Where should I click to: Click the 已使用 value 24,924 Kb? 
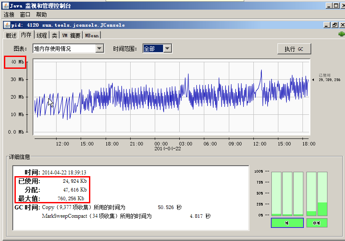75,181
